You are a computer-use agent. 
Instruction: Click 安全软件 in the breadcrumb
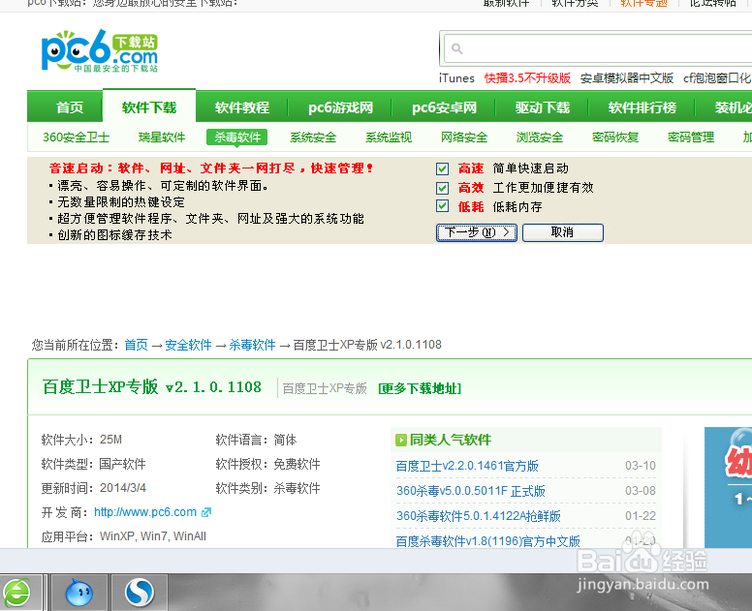point(188,345)
